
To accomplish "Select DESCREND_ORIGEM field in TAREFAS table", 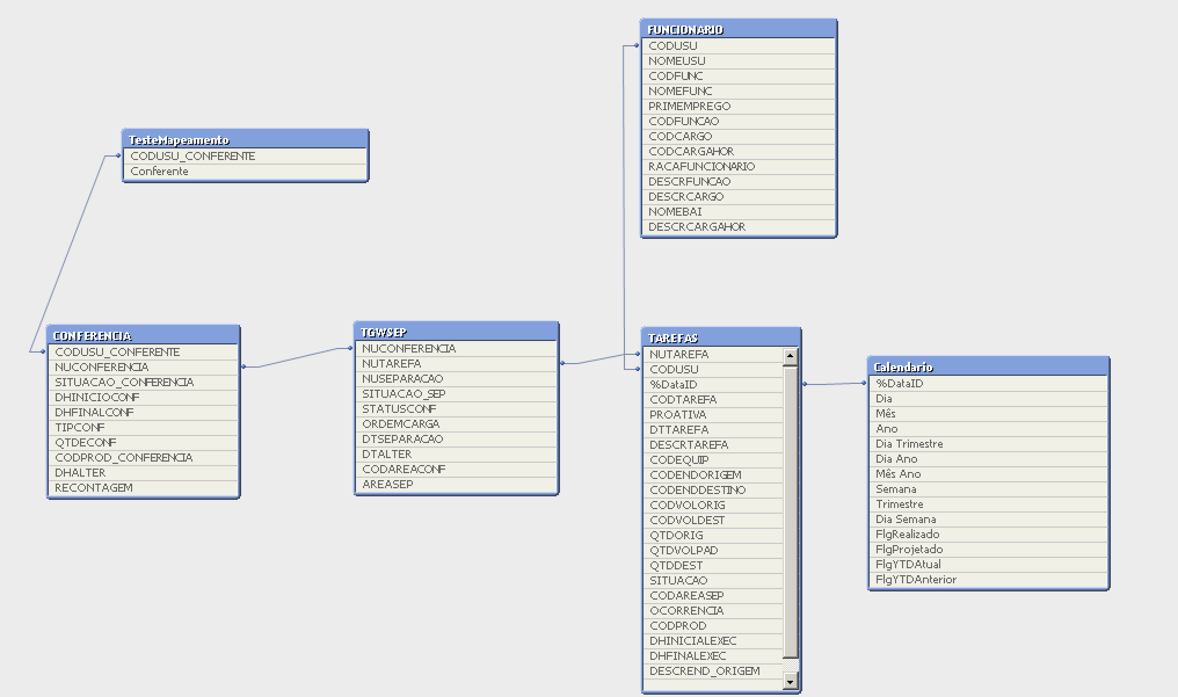I will 704,671.
